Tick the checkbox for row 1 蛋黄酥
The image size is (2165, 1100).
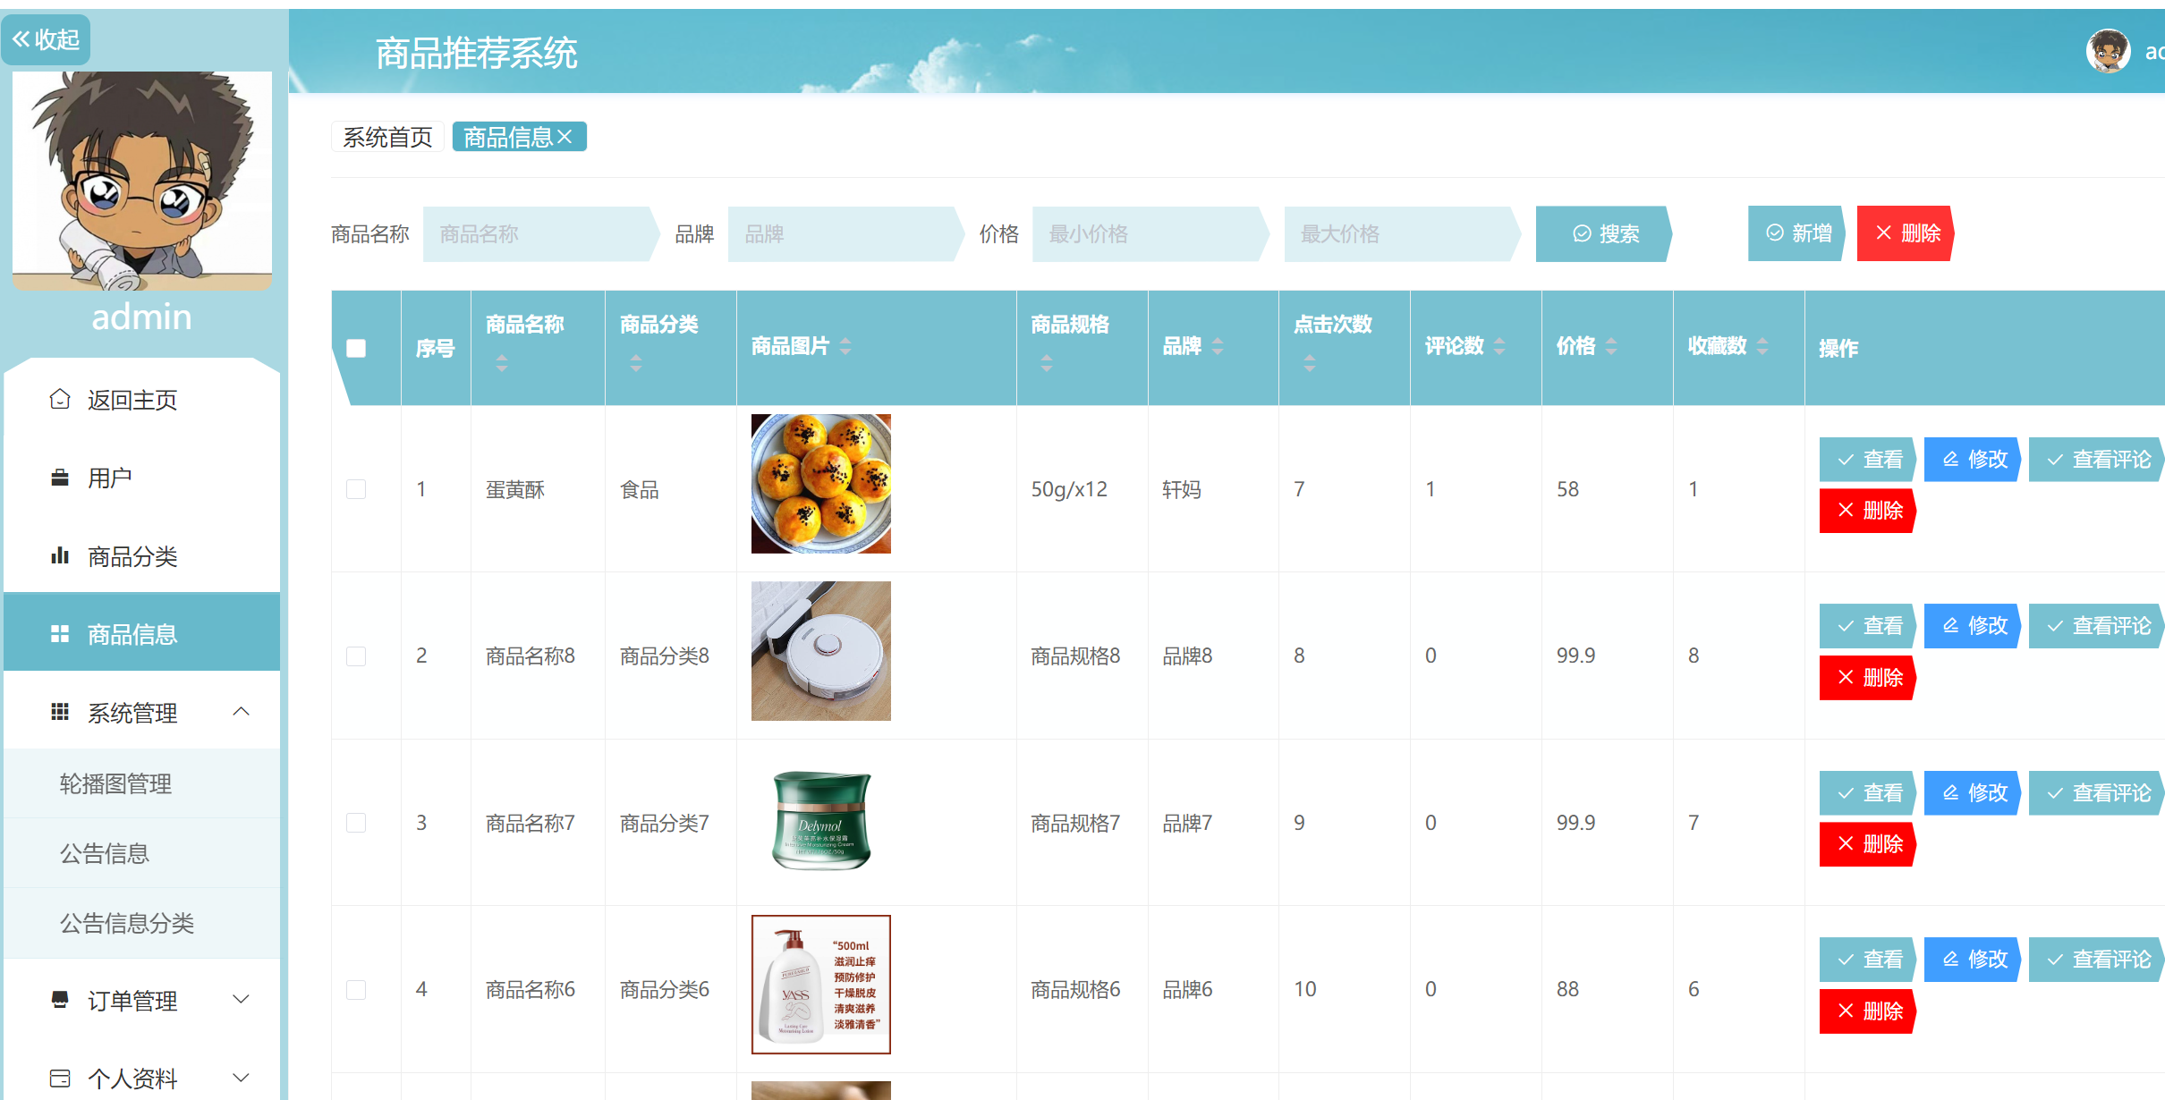(x=356, y=489)
